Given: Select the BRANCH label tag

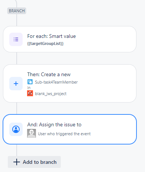Looking at the screenshot, I should pyautogui.click(x=17, y=11).
